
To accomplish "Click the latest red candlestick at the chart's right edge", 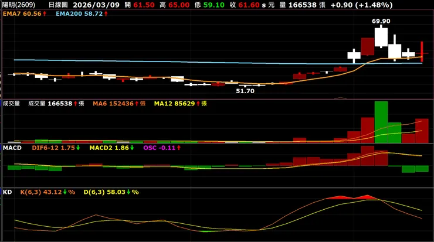I will [x=422, y=52].
